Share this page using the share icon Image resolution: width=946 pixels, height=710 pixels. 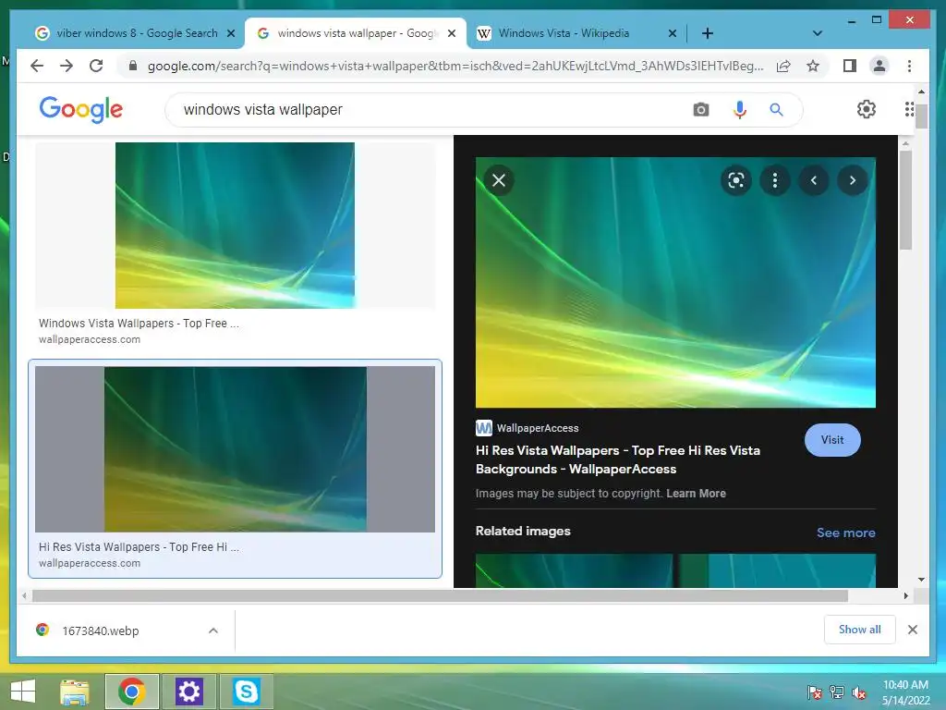(x=783, y=66)
